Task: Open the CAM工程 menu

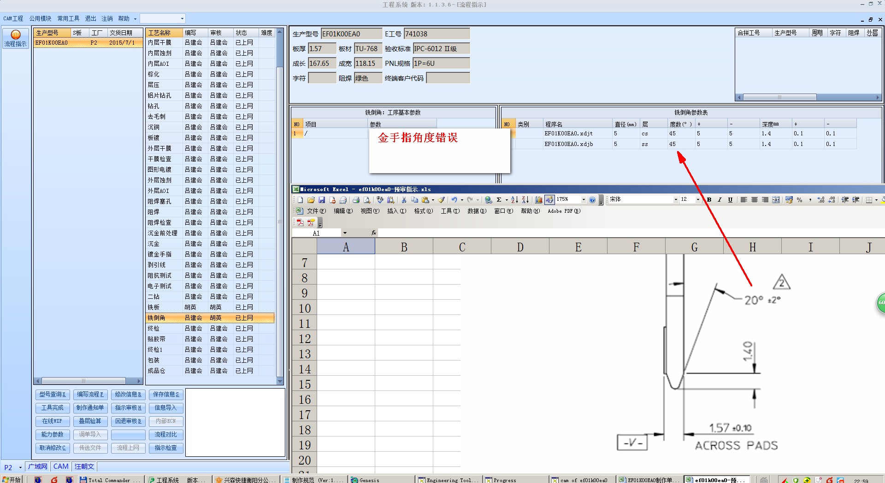Action: [13, 18]
